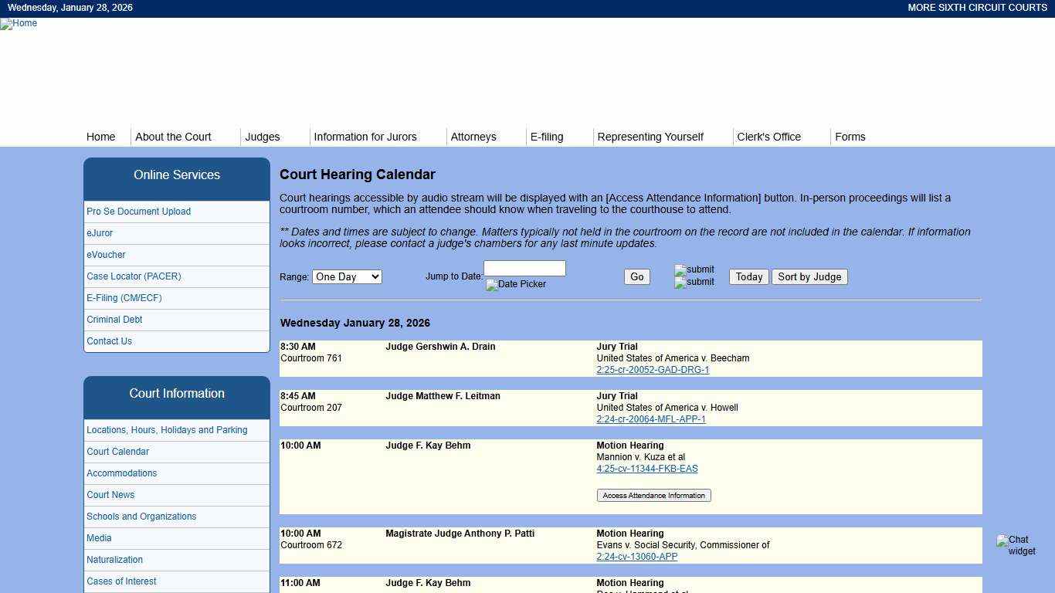Screen dimensions: 1055x593
Task: Open MORE SIXTH CIRCUIT COURTS
Action: (977, 8)
